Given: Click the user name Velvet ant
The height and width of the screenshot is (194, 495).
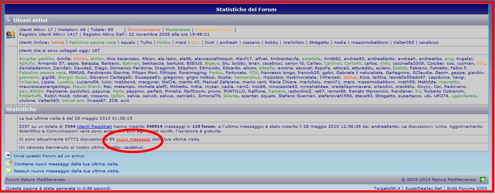Looking at the screenshot, I should click(72, 100).
